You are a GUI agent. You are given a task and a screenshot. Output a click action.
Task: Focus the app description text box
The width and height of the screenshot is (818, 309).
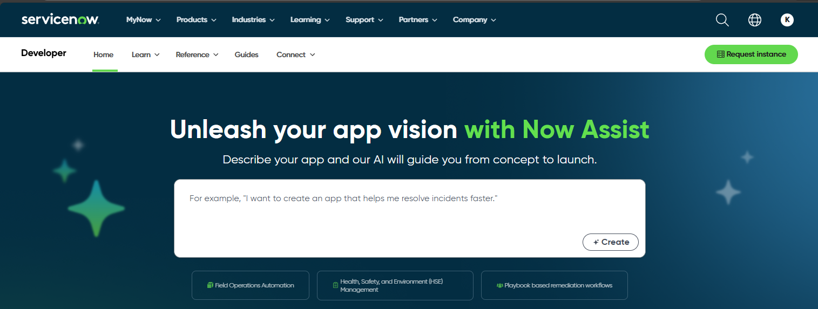tap(410, 218)
